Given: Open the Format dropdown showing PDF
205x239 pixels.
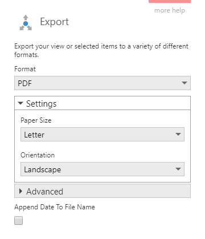Looking at the screenshot, I should tap(102, 83).
